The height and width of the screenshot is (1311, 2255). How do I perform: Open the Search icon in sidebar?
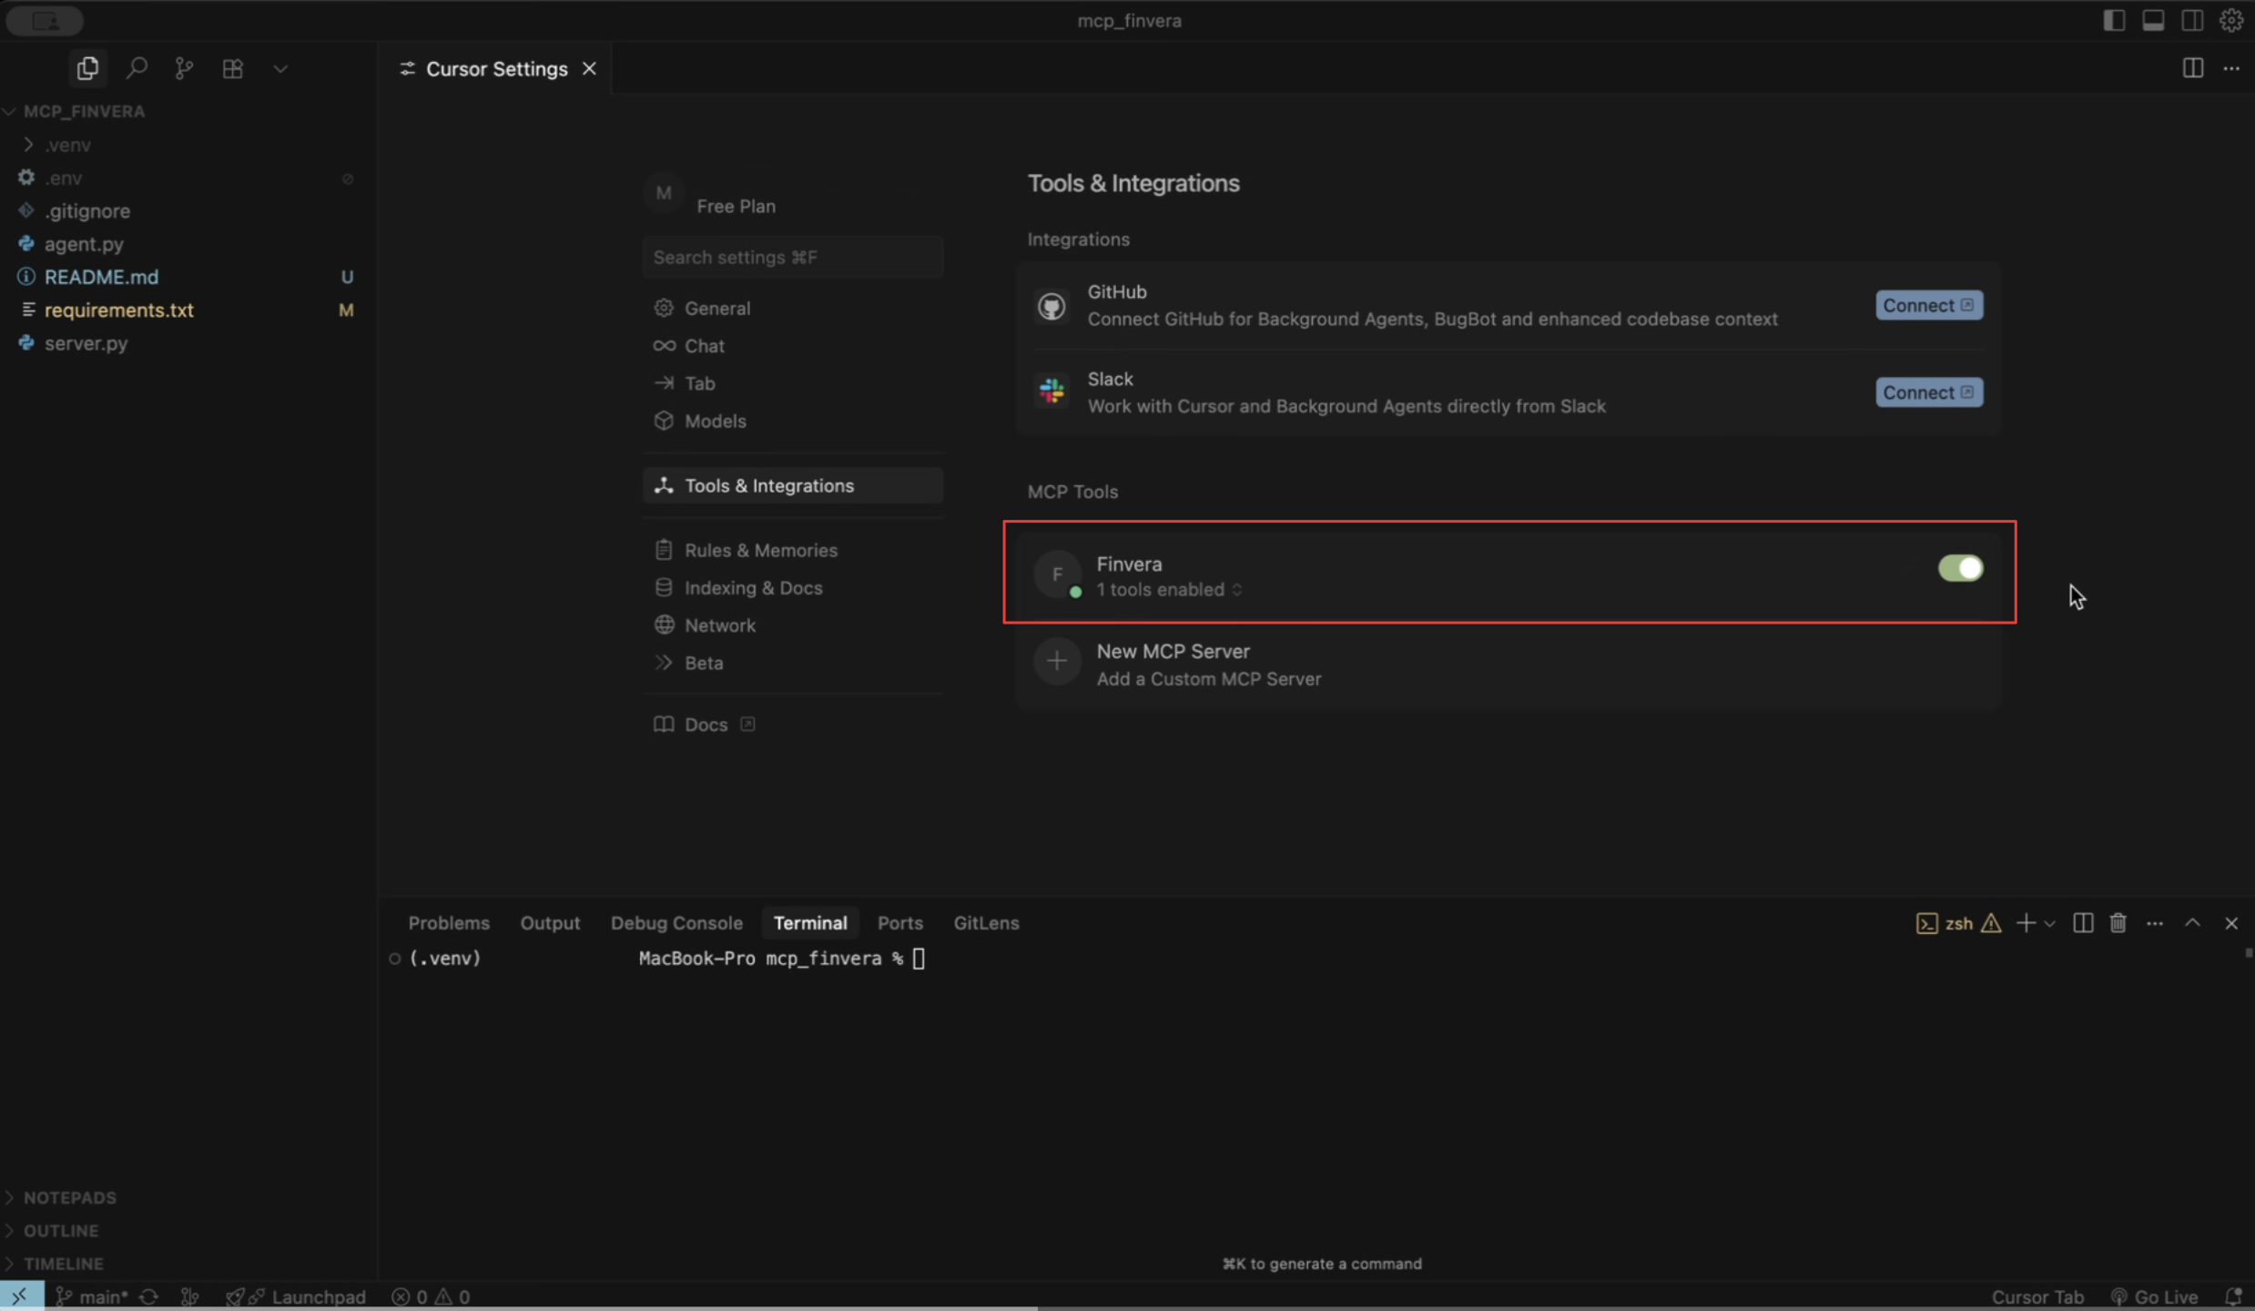point(137,68)
